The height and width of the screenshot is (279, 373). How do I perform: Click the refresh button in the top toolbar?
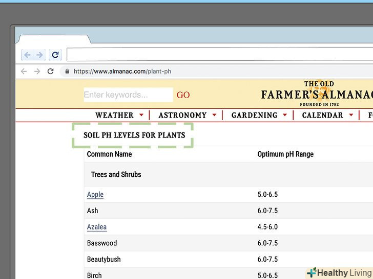(55, 55)
